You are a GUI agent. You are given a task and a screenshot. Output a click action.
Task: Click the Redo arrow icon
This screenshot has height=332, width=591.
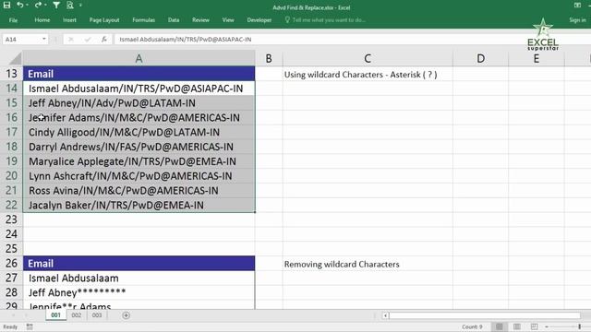38,5
